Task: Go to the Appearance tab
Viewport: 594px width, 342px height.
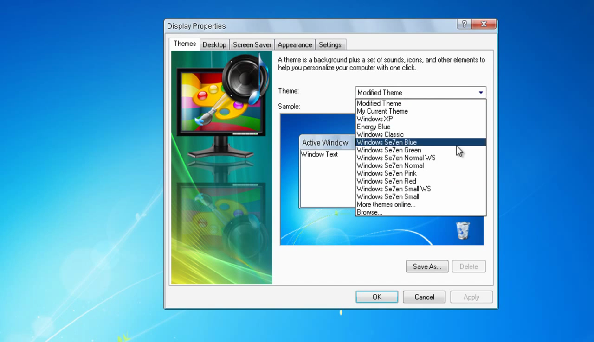Action: pos(295,45)
